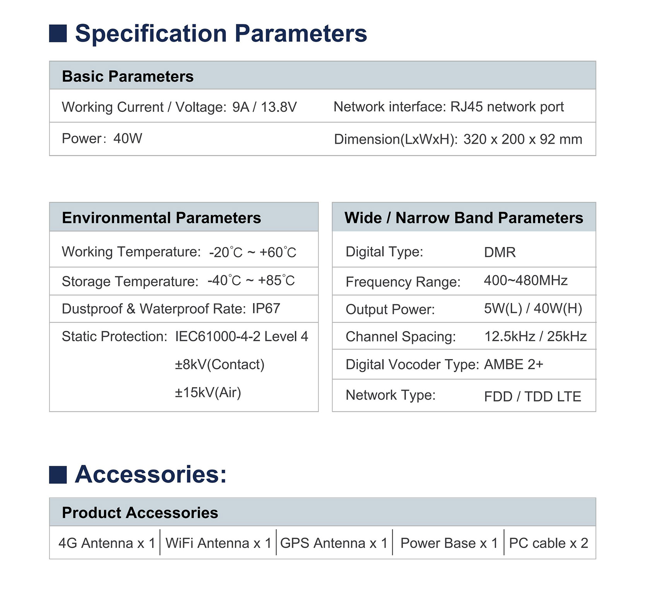This screenshot has width=650, height=589.
Task: Click the square bullet beside Specification Parameters
Action: tap(58, 33)
